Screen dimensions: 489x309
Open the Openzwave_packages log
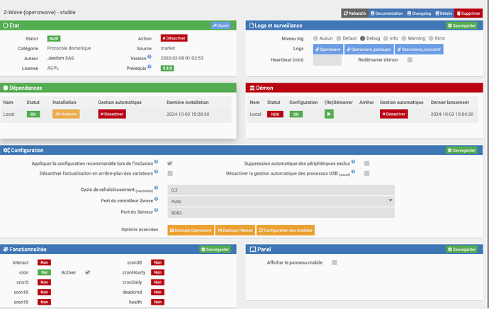click(370, 49)
